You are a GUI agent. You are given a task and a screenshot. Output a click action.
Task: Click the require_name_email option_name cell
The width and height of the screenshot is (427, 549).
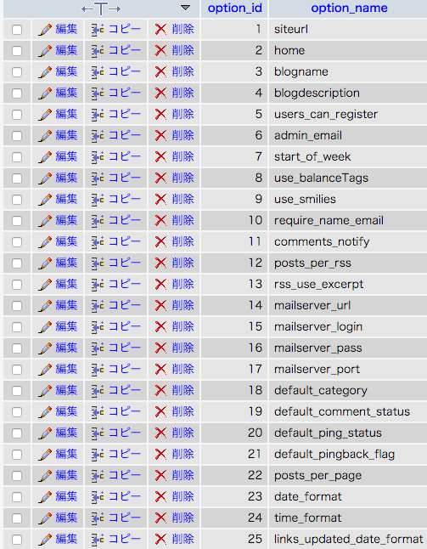(348, 221)
